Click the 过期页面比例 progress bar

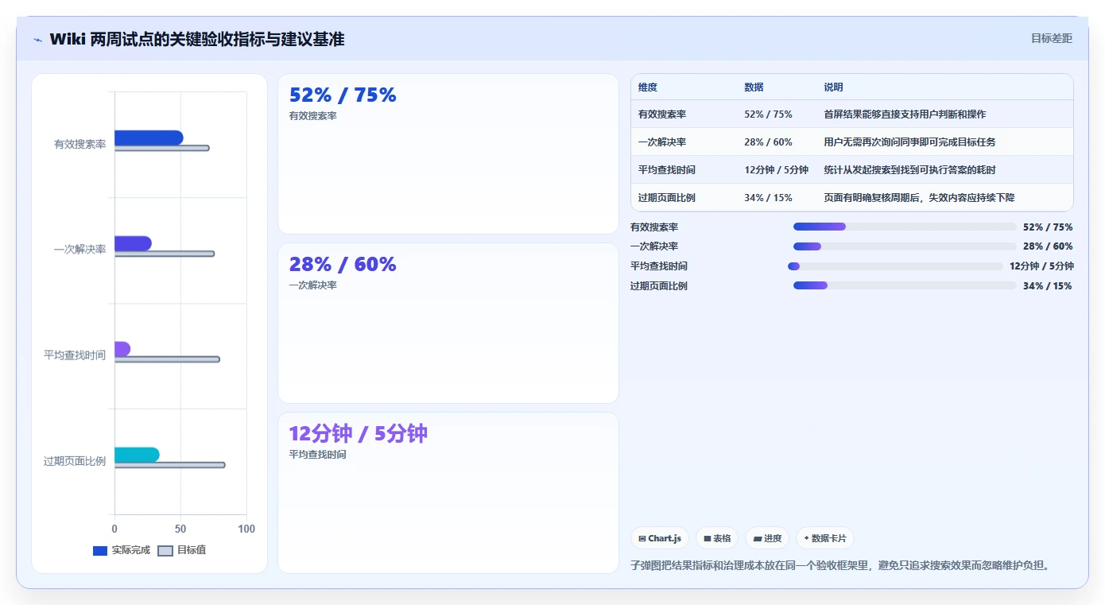coord(905,286)
